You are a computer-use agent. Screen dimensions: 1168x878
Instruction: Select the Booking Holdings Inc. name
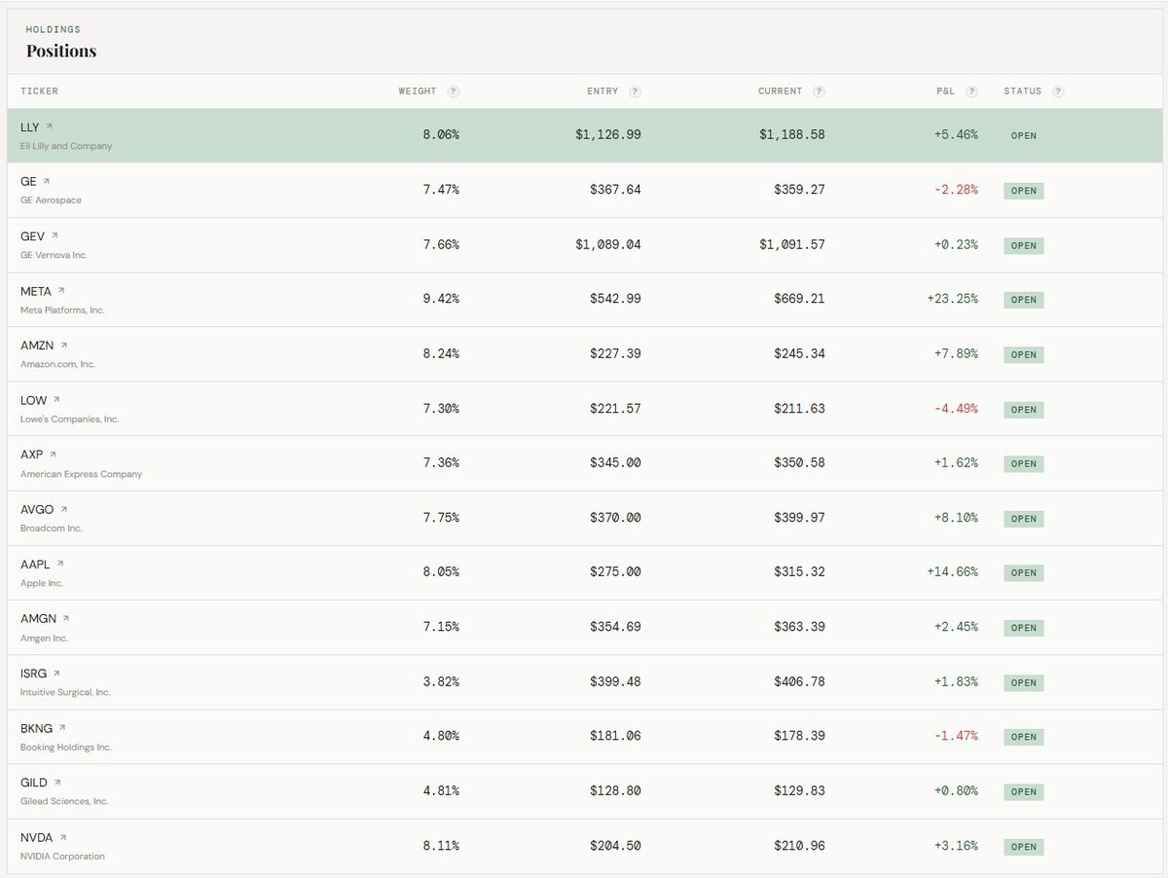(x=66, y=748)
